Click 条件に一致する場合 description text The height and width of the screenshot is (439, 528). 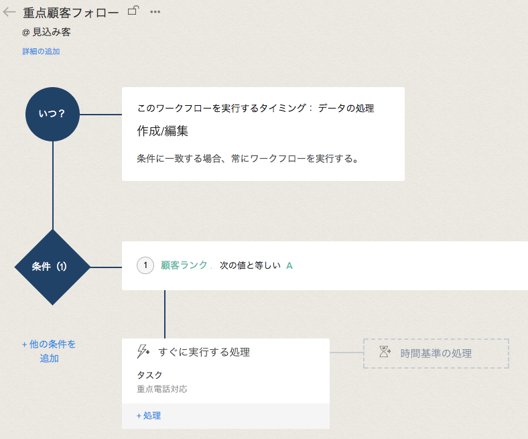pyautogui.click(x=247, y=159)
